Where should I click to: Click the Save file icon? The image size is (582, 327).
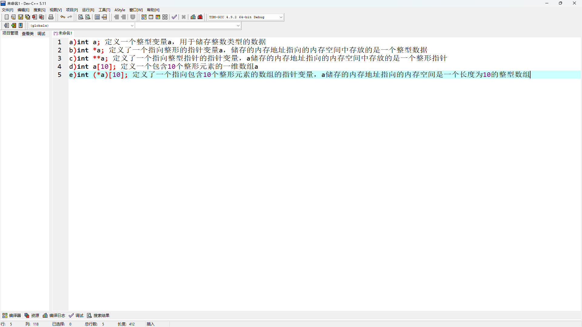20,17
